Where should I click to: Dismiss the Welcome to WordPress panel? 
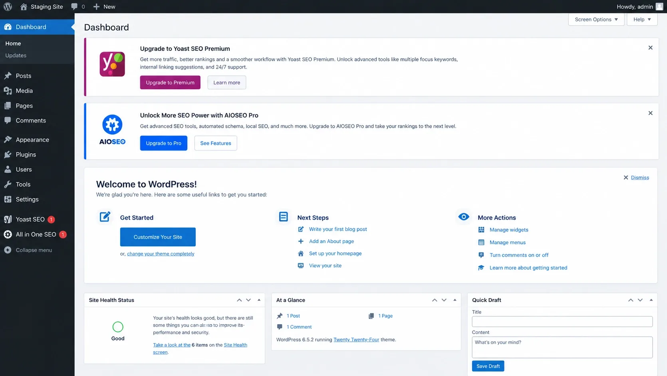[636, 178]
